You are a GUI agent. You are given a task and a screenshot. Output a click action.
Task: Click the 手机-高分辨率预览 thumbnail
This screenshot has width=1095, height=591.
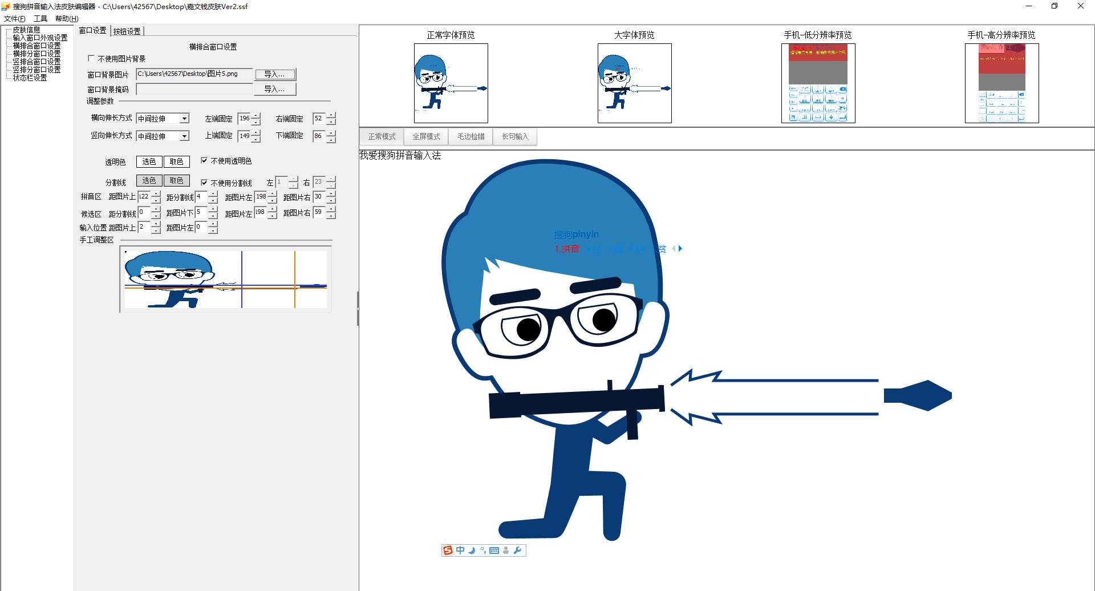point(1002,83)
